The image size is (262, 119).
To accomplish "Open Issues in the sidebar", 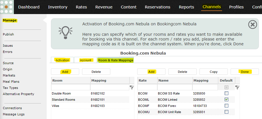I will (x=8, y=46).
